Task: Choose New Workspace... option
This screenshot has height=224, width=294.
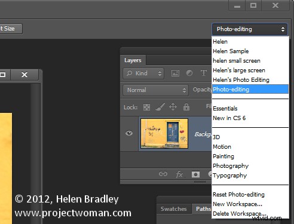Action: (250, 204)
